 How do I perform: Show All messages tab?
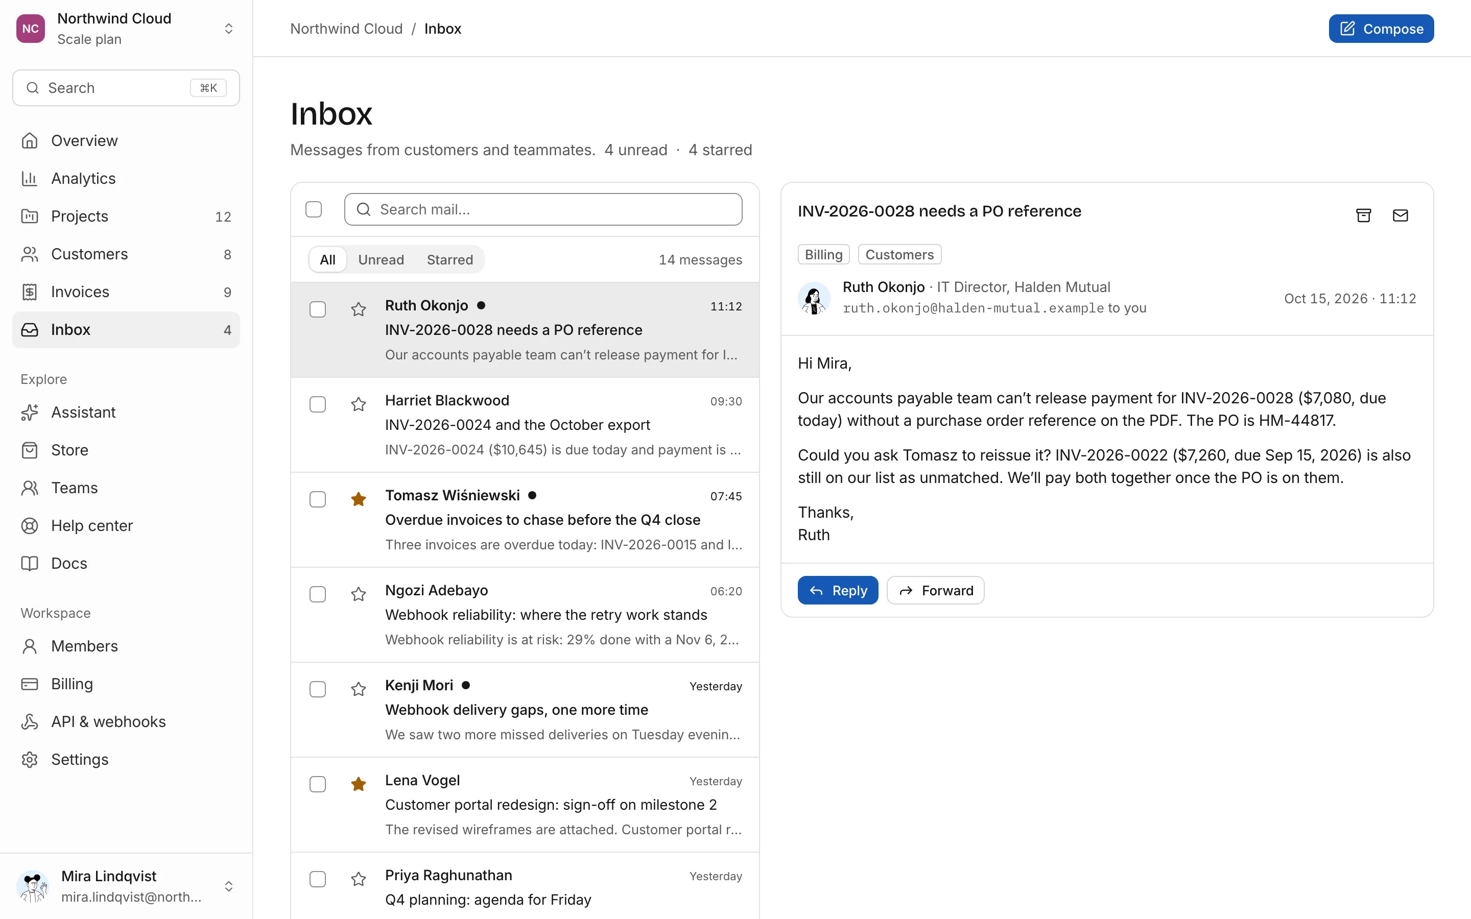(327, 259)
